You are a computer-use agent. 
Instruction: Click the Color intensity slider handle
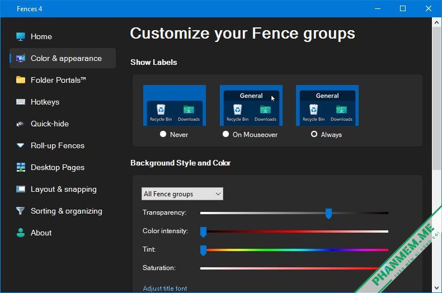(203, 232)
